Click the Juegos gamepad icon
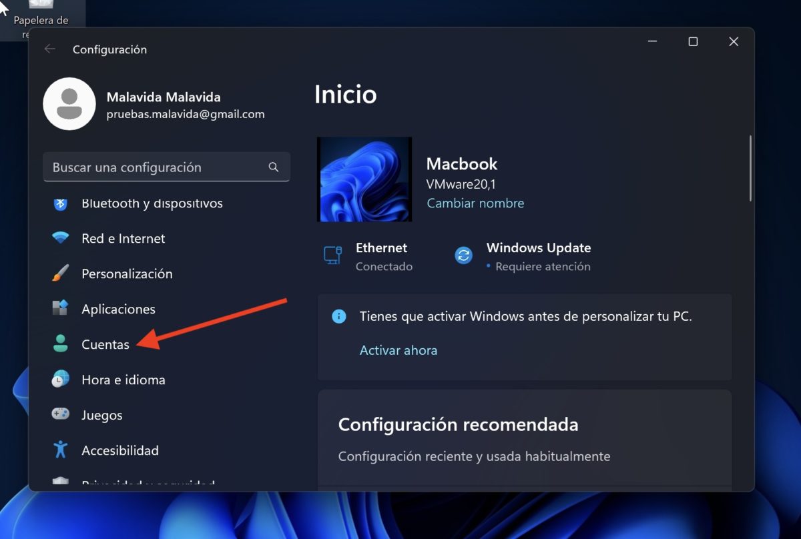Image resolution: width=801 pixels, height=539 pixels. [x=61, y=415]
